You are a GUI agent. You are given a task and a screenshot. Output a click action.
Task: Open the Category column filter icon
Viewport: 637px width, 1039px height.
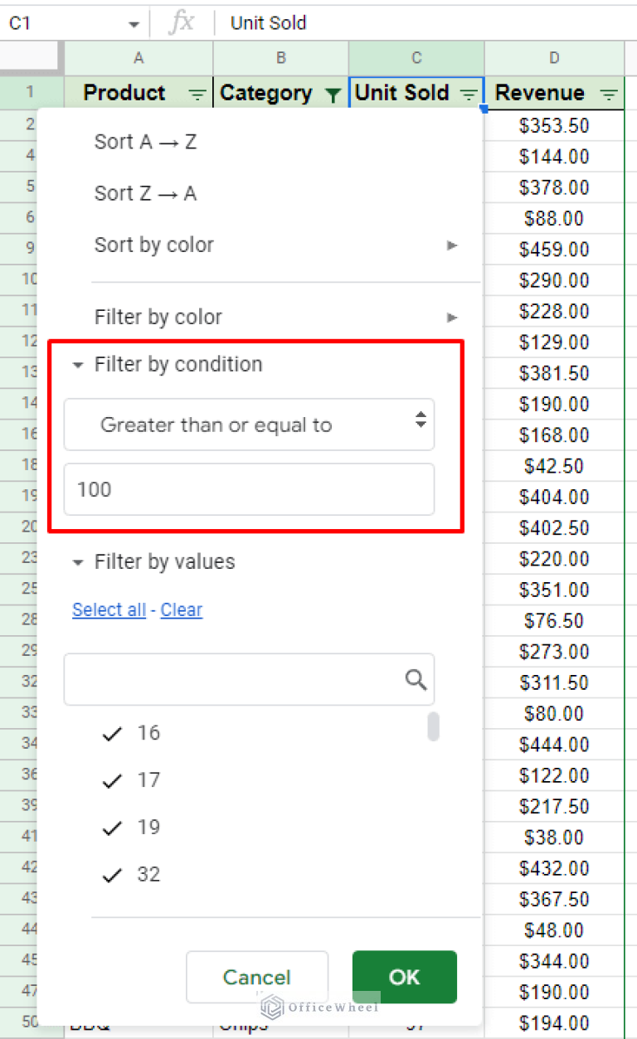335,93
